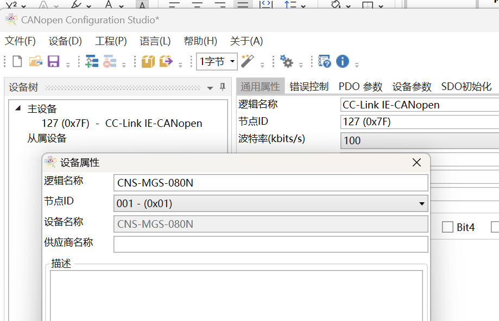This screenshot has height=321, width=499.
Task: Open toolbar overflow arrow after the remove-device icon
Action: pos(124,65)
